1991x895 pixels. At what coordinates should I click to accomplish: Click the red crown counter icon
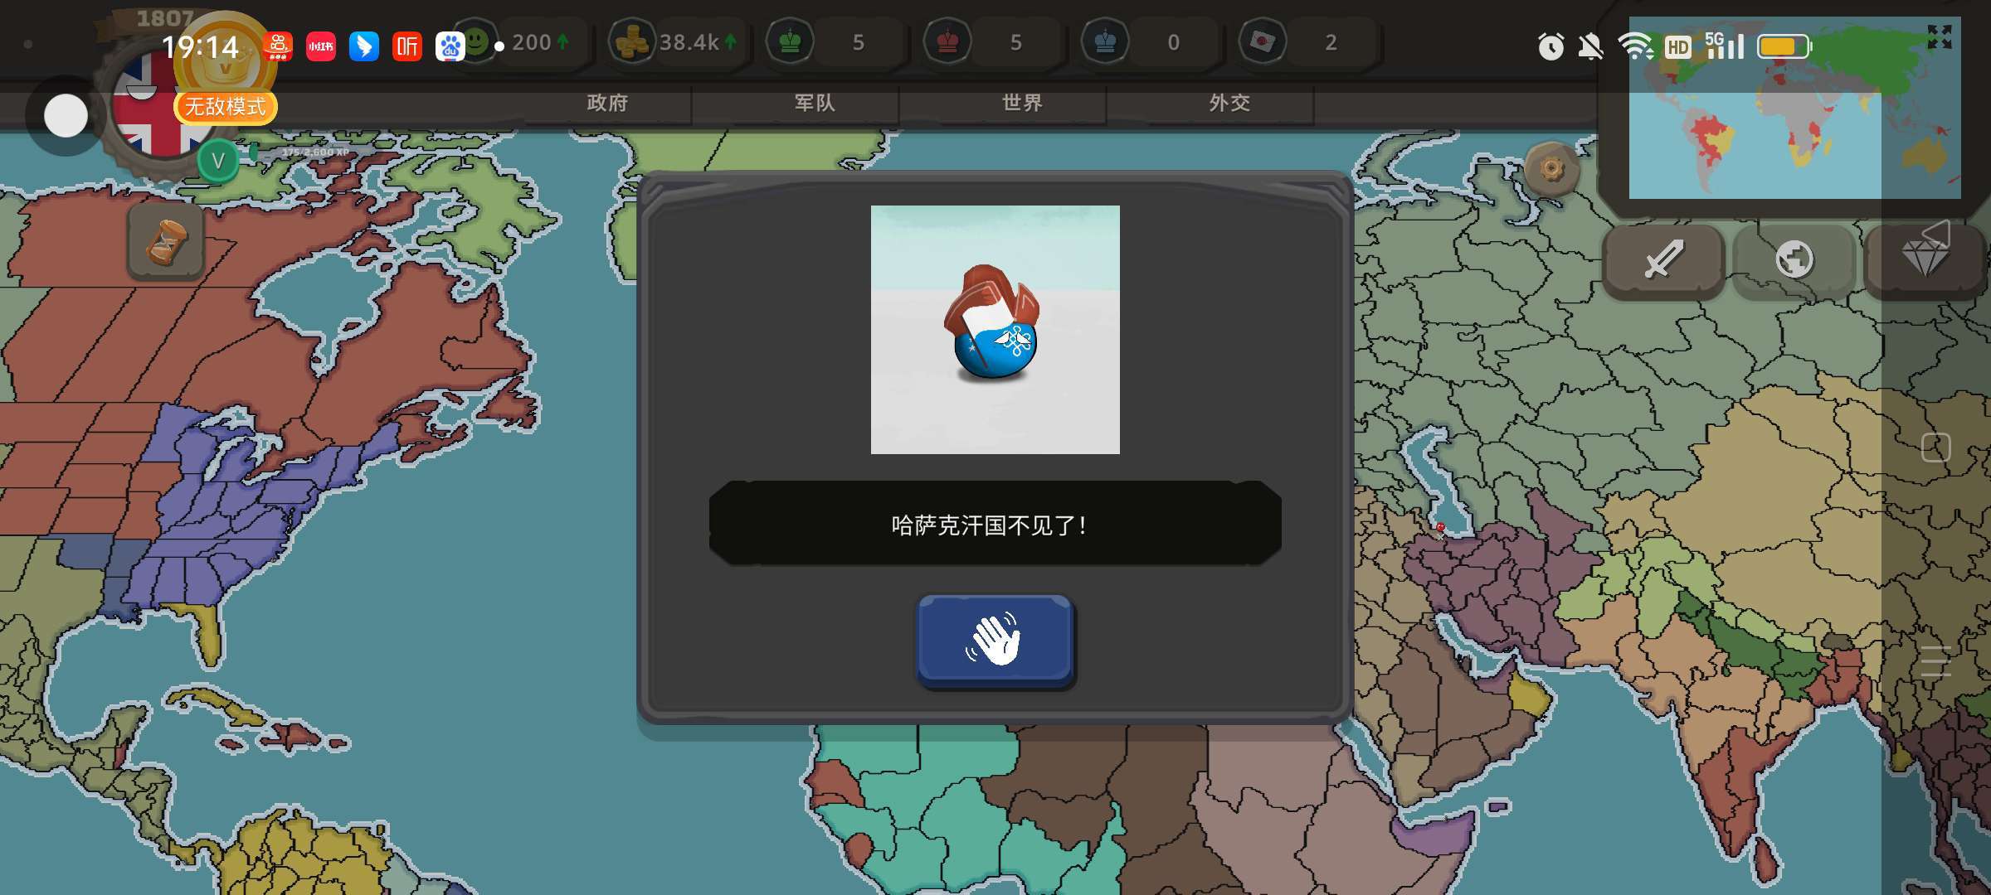947,42
